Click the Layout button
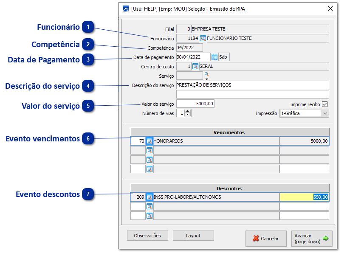This screenshot has height=256, width=347. click(193, 236)
